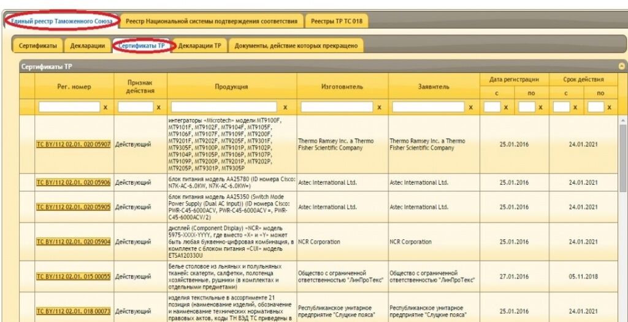
Task: Sort by the Рег. номер column header
Action: (74, 86)
